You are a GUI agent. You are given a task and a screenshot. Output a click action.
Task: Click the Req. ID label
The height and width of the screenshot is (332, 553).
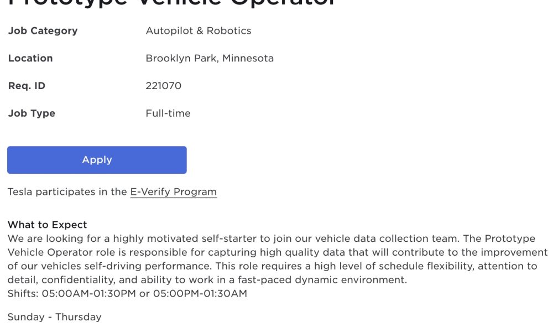[x=27, y=86]
